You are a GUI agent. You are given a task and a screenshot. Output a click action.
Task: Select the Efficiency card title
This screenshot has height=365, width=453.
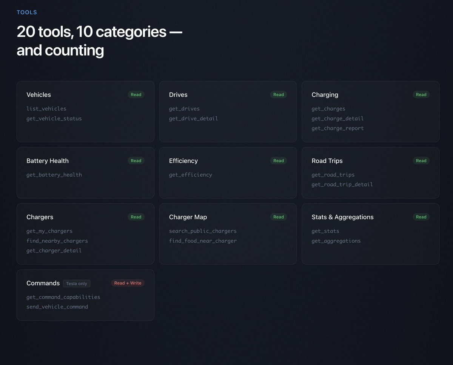(183, 161)
